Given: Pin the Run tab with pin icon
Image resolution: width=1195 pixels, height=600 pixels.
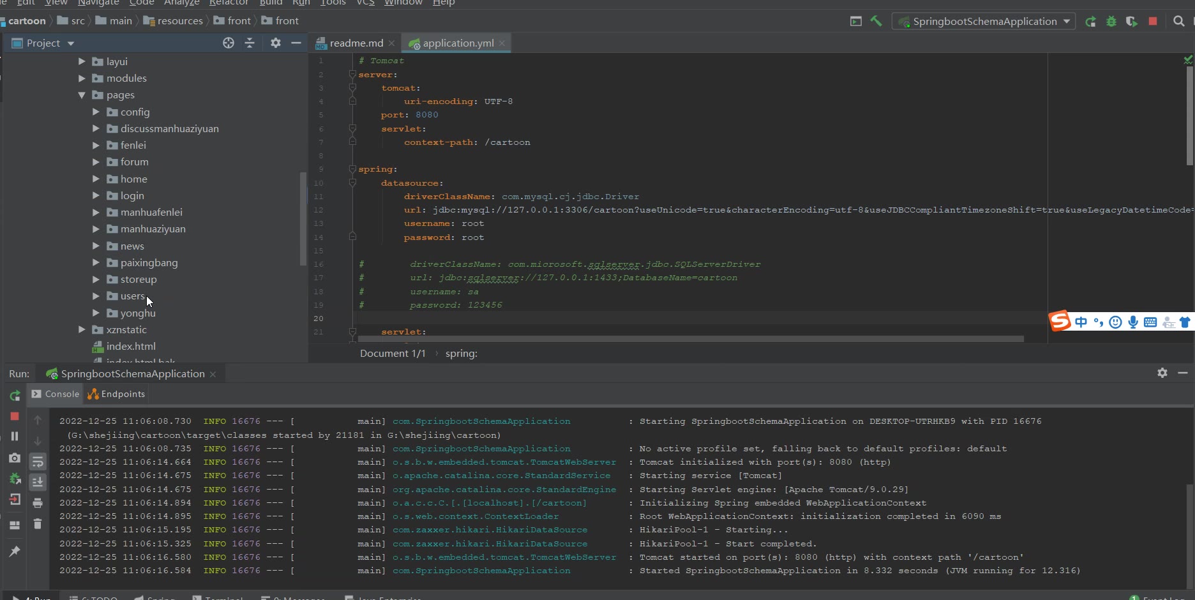Looking at the screenshot, I should 15,551.
